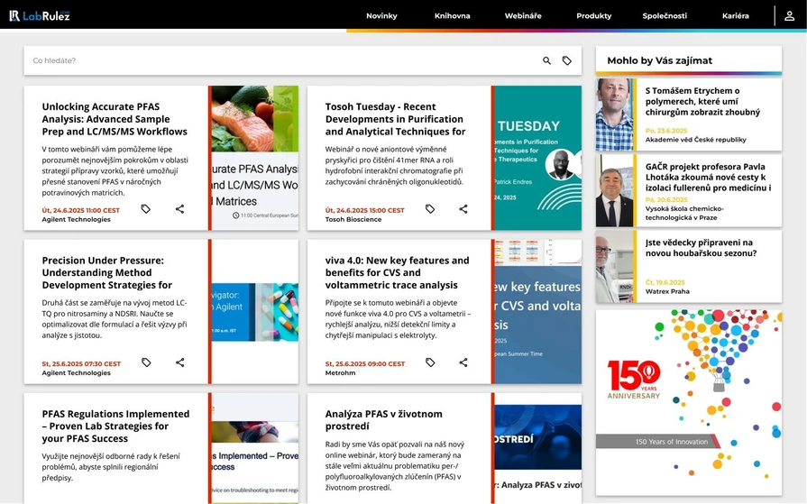Click date 'Út, 24.6.2025 11:00 CEST'

(x=81, y=210)
